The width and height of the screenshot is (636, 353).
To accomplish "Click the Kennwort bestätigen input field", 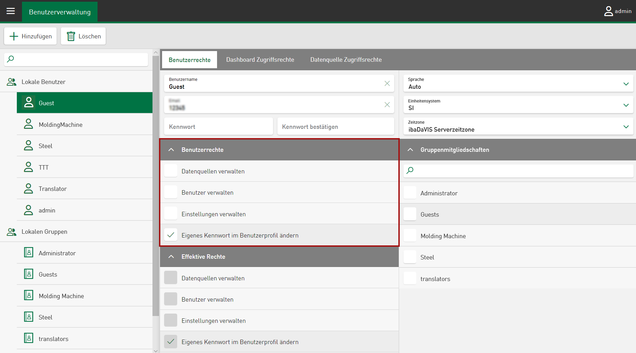I will pos(335,127).
